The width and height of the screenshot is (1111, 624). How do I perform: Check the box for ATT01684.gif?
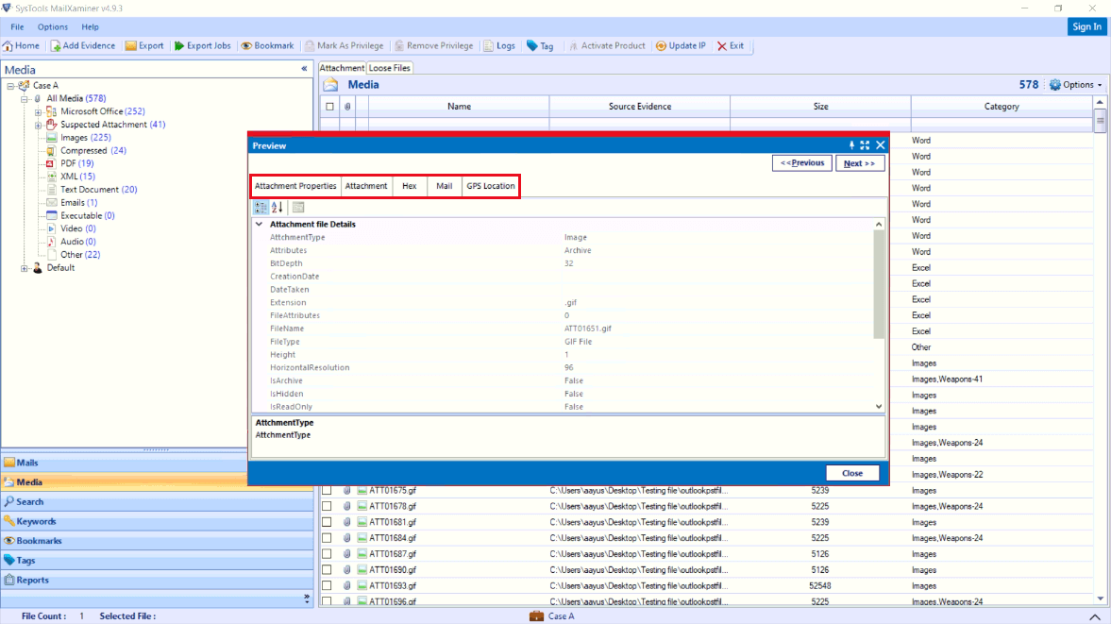[327, 538]
